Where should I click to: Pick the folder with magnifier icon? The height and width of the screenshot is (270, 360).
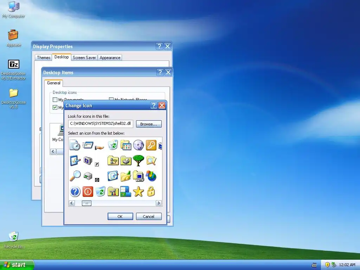click(151, 160)
